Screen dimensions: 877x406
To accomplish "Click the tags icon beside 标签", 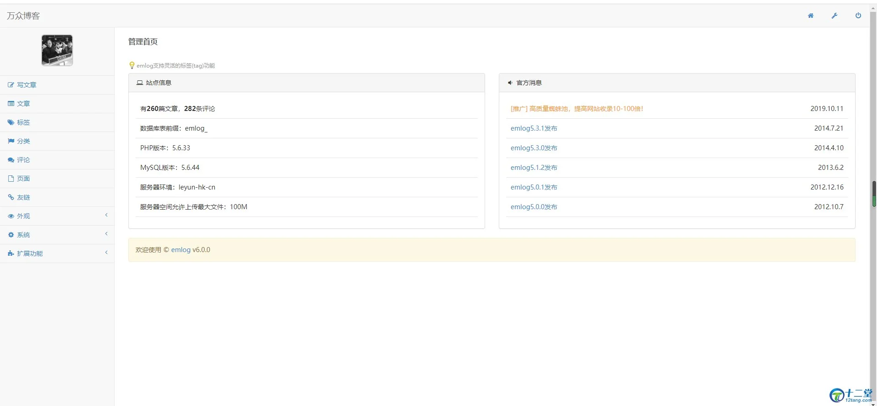I will pyautogui.click(x=11, y=122).
